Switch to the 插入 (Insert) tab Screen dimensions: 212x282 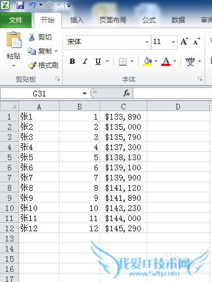[76, 20]
